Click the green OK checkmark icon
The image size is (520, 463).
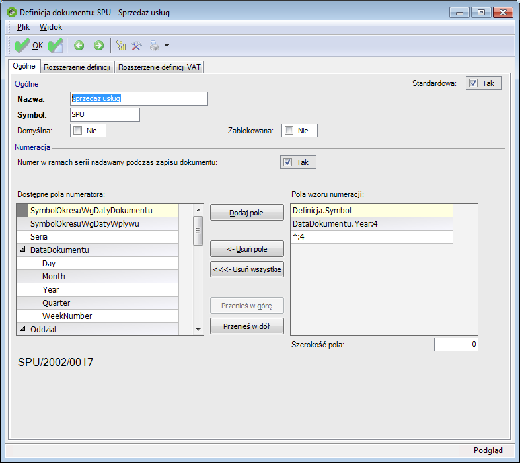tap(22, 46)
